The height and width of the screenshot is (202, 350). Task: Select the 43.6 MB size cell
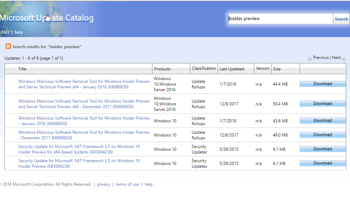click(x=280, y=121)
